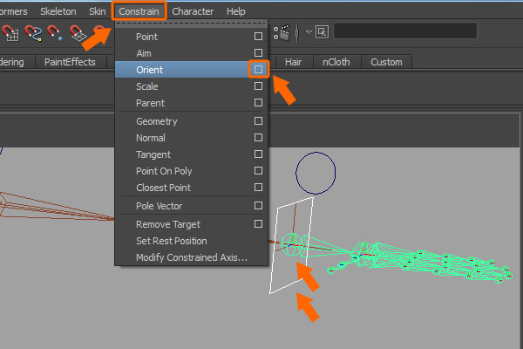Screen dimensions: 523x349
Task: Switch to the PaintEffects shelf tab
Action: [x=70, y=62]
